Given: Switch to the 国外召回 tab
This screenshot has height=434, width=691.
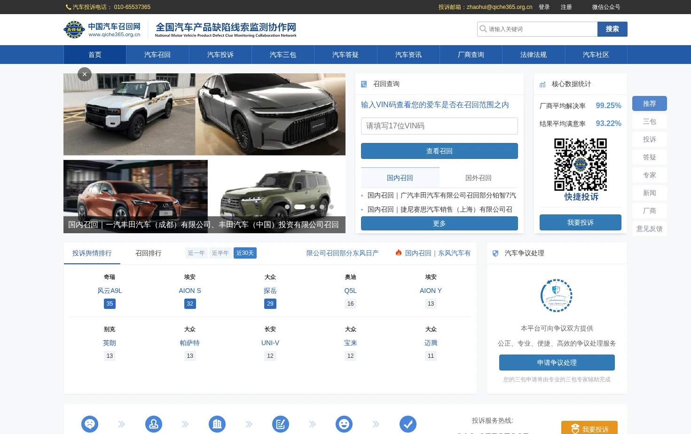Looking at the screenshot, I should point(479,178).
